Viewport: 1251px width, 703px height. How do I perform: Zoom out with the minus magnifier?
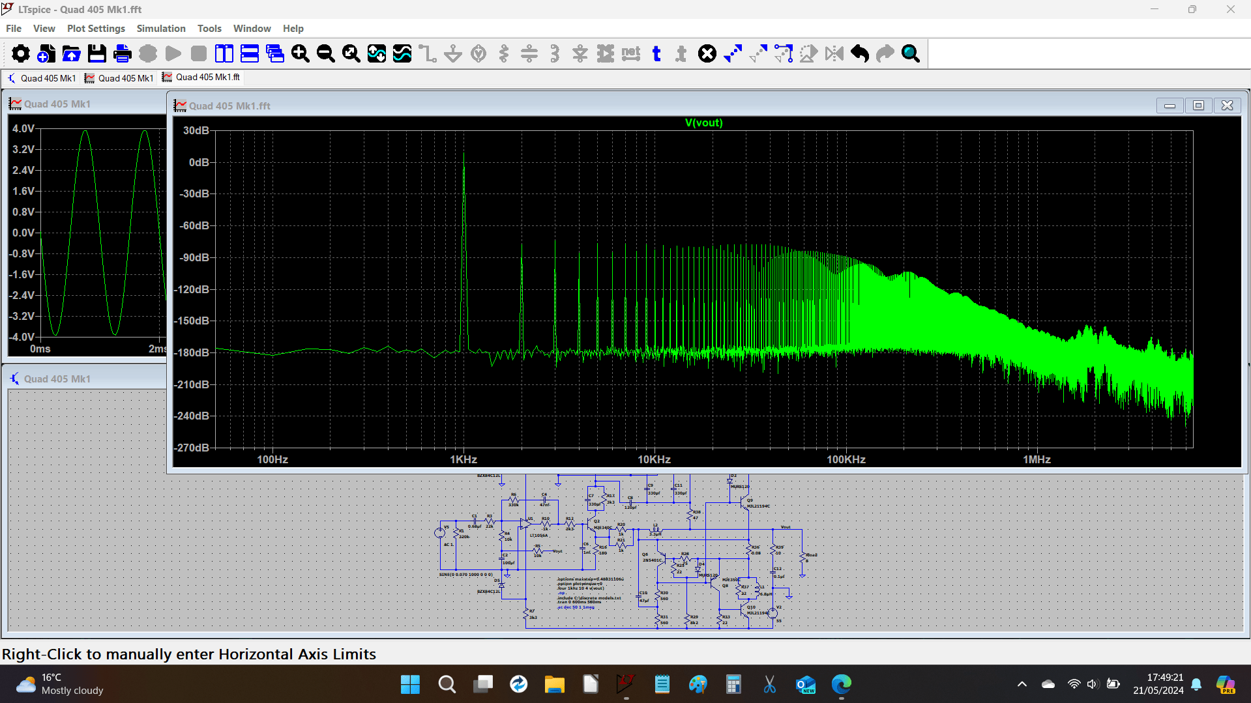(x=326, y=53)
